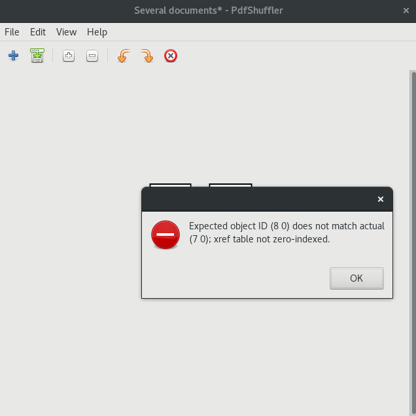This screenshot has height=416, width=416.
Task: Select the second page thumbnail behind dialog
Action: [230, 185]
